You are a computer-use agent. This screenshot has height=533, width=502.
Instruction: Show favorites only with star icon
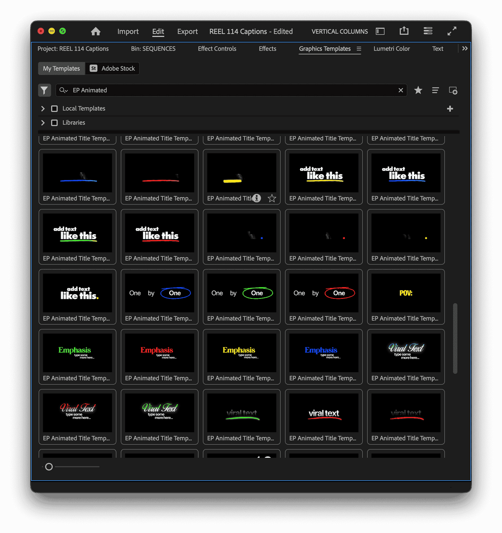[x=418, y=90]
